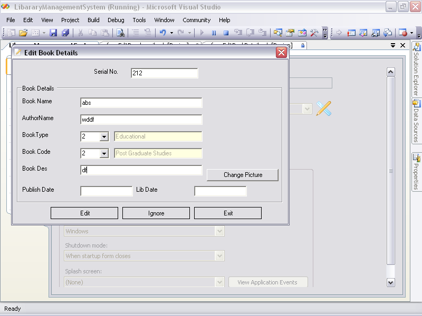Click the Save All icon

65,33
